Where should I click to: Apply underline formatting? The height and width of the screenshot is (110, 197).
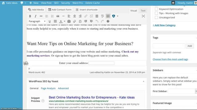coord(50,21)
